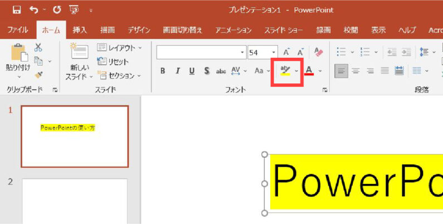
Task: Open character spacing AV menu
Action: [239, 71]
